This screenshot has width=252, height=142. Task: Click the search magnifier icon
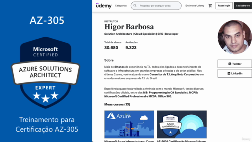[x=135, y=6]
